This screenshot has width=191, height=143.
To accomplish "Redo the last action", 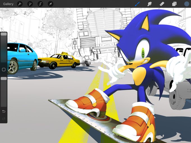I will coord(4,119).
